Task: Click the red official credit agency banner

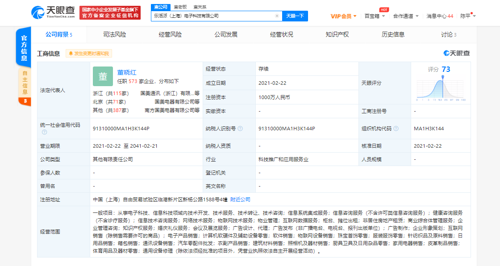Action: tap(110, 13)
